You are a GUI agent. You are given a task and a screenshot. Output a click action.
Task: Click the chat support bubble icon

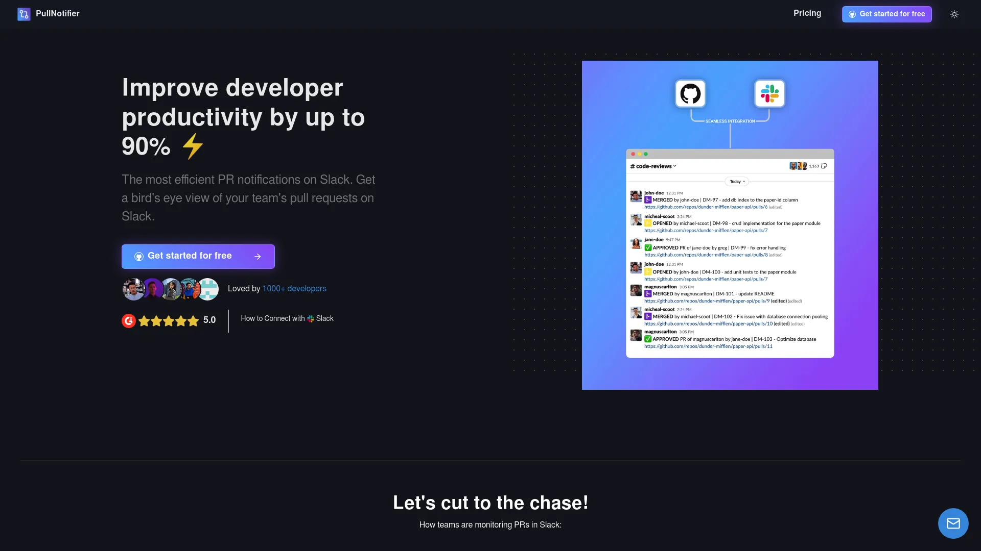tap(953, 523)
